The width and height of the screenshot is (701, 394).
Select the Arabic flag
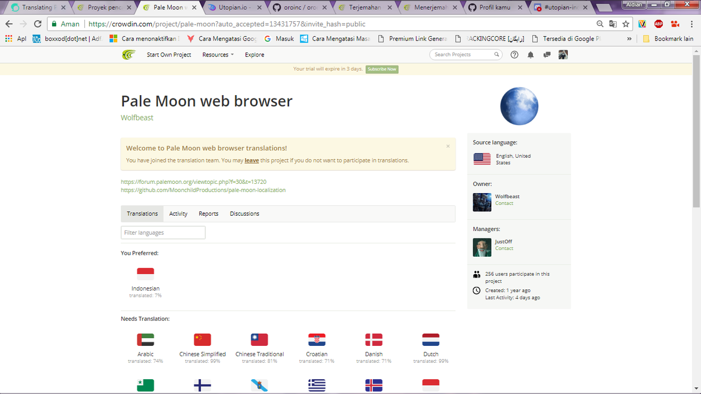(146, 339)
